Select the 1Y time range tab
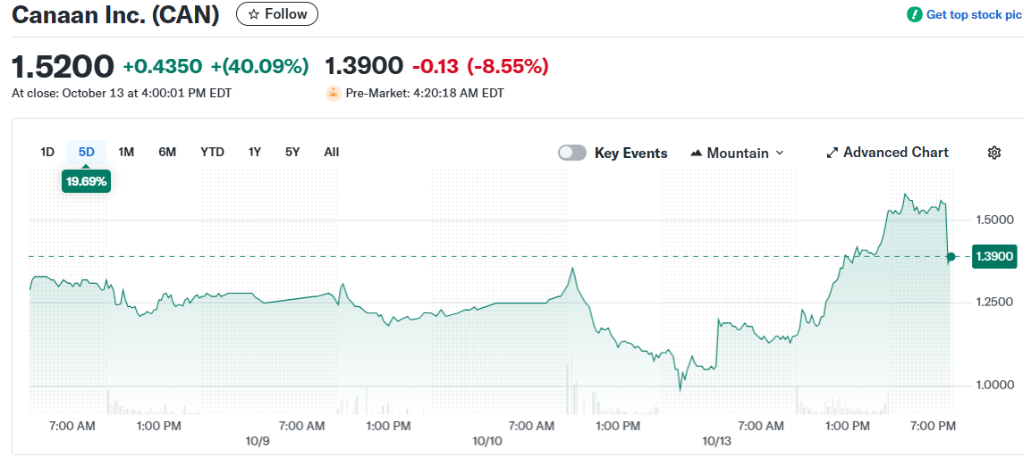The height and width of the screenshot is (457, 1023). (x=255, y=152)
